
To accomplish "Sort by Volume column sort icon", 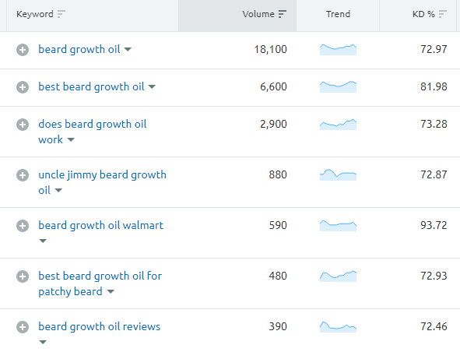I will (x=283, y=14).
